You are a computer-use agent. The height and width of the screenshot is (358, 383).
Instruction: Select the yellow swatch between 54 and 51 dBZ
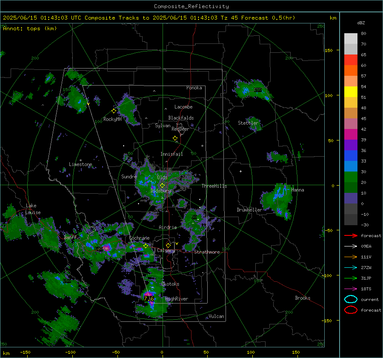(351, 92)
